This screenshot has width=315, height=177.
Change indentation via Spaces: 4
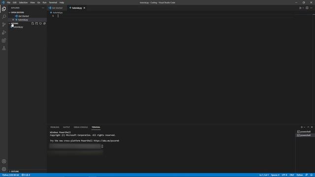pyautogui.click(x=275, y=175)
